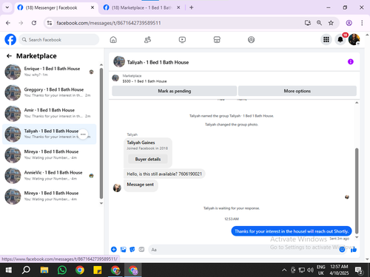
Task: Click the $500 - 1 Bed 1 Bath House listing
Action: 144,81
